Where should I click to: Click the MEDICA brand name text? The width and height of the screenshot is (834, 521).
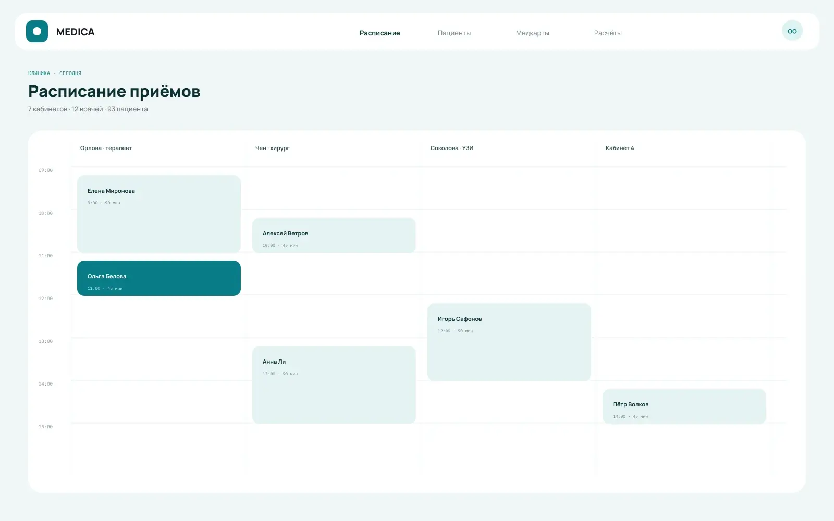coord(76,32)
